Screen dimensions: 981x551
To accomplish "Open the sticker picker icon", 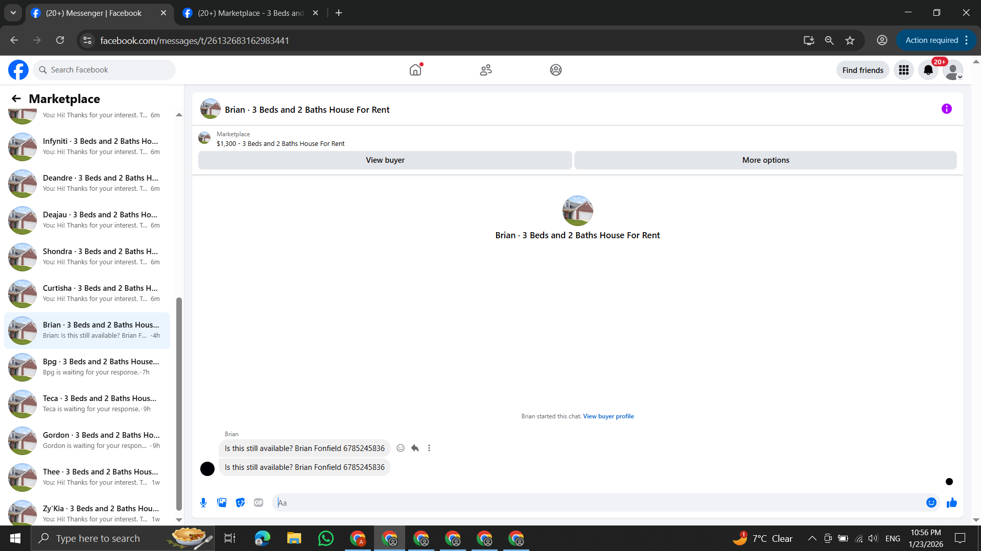I will pos(240,503).
